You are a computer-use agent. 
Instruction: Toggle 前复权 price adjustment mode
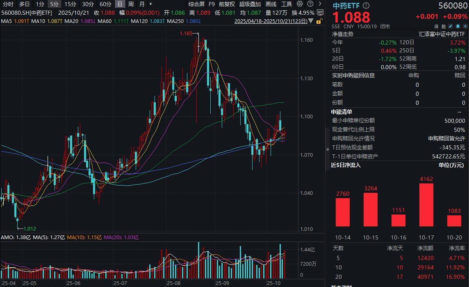pyautogui.click(x=227, y=4)
